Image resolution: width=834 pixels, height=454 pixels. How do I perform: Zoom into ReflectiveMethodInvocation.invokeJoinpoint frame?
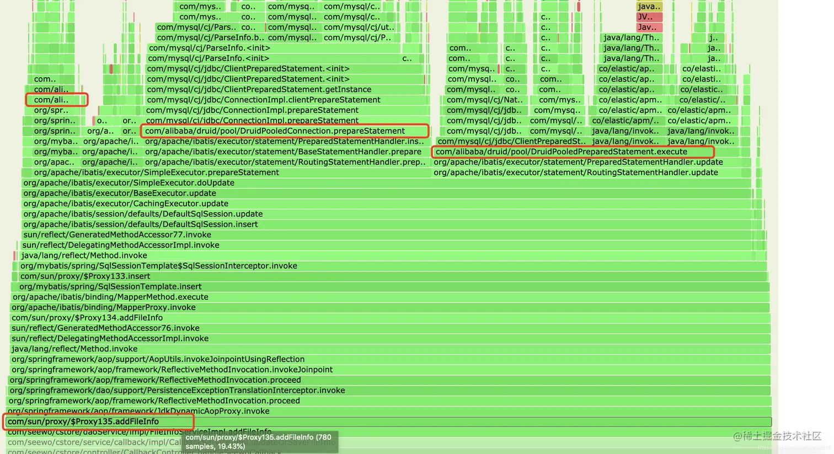(x=390, y=370)
